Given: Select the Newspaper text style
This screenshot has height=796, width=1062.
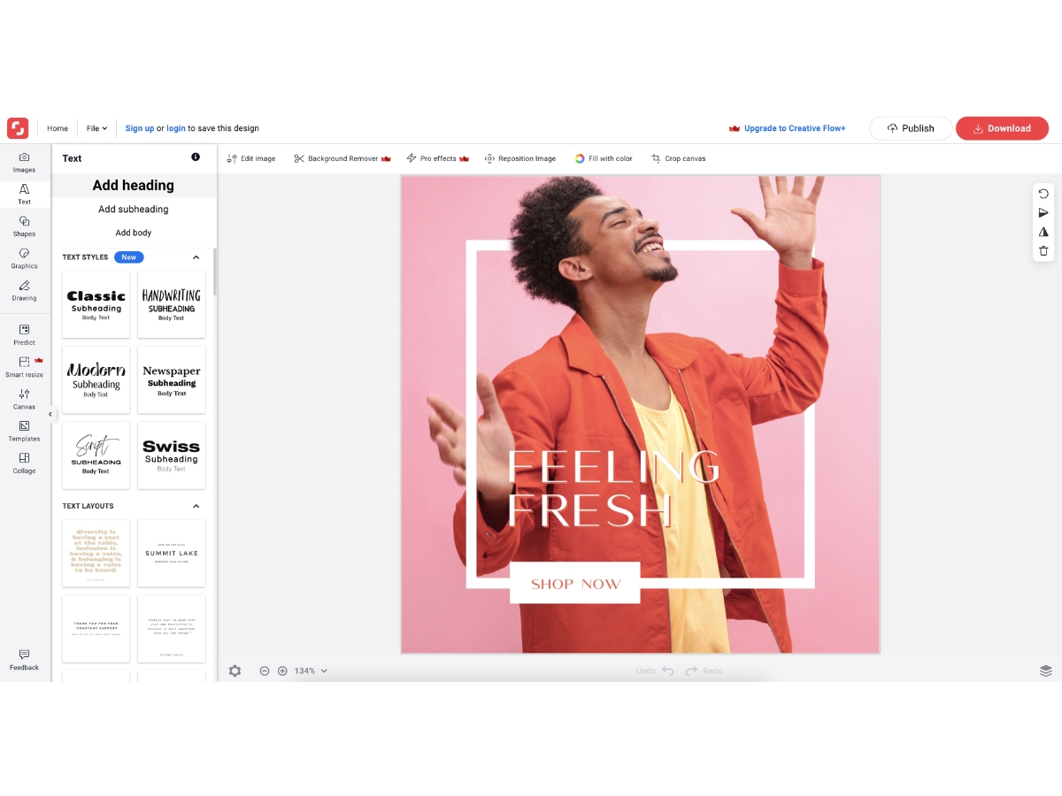Looking at the screenshot, I should 172,380.
